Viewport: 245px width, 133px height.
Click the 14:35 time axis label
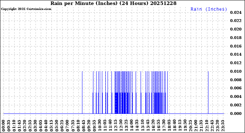137,126
